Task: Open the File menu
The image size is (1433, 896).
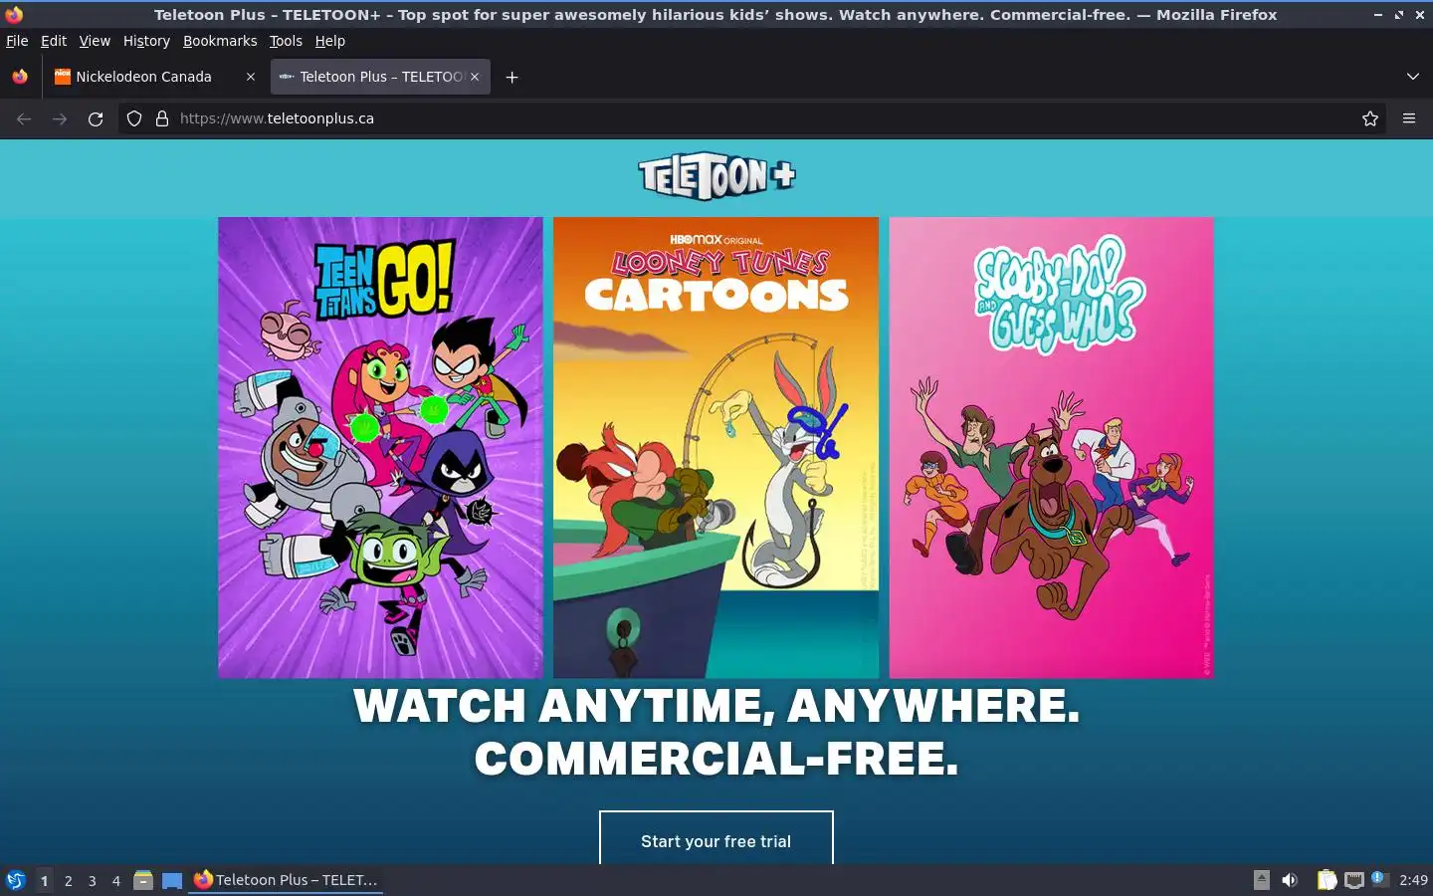Action: (x=17, y=41)
